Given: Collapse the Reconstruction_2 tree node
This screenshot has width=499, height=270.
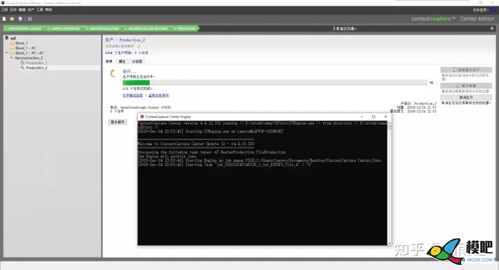Looking at the screenshot, I should [12, 58].
